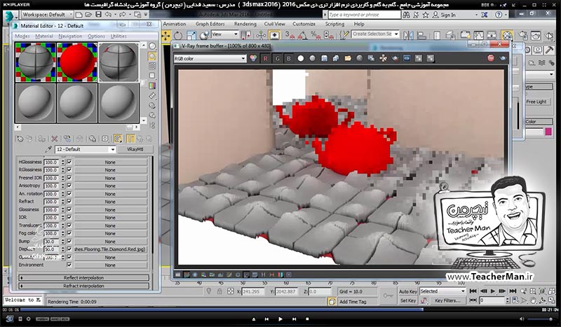Image resolution: width=561 pixels, height=327 pixels.
Task: Open the Modes menu in Material Editor
Action: tap(22, 36)
